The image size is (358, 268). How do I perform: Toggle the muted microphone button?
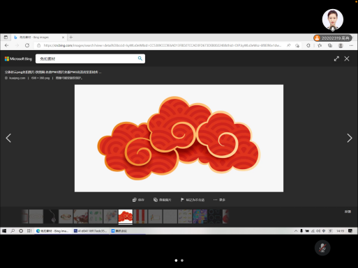point(322,248)
